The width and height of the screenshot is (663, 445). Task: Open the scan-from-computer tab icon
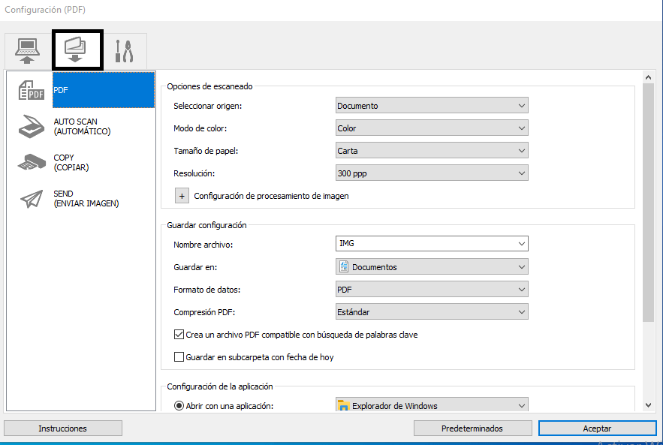point(28,51)
